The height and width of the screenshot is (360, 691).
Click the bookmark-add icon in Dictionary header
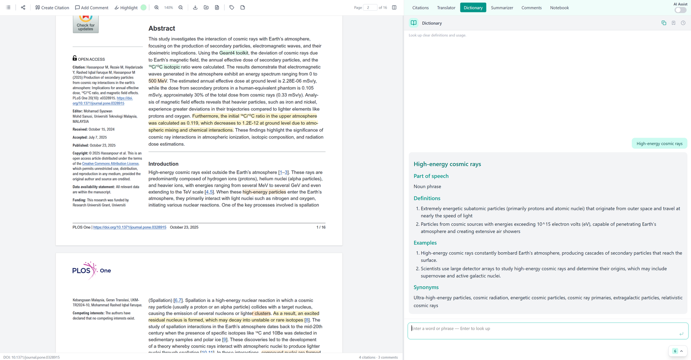coord(673,23)
